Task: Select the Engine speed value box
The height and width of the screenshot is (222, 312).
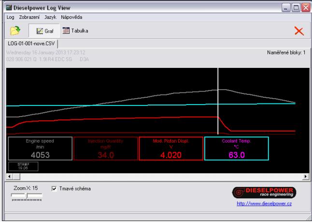Action: pyautogui.click(x=40, y=148)
